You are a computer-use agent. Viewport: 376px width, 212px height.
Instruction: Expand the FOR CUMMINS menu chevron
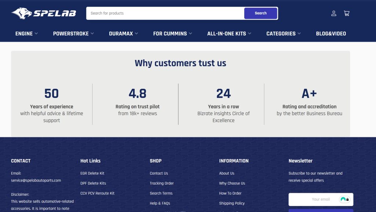(191, 33)
